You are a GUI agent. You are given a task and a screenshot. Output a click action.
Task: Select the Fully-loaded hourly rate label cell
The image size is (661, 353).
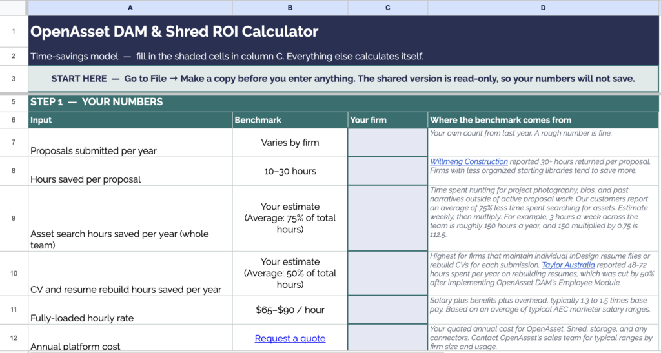[x=130, y=310]
